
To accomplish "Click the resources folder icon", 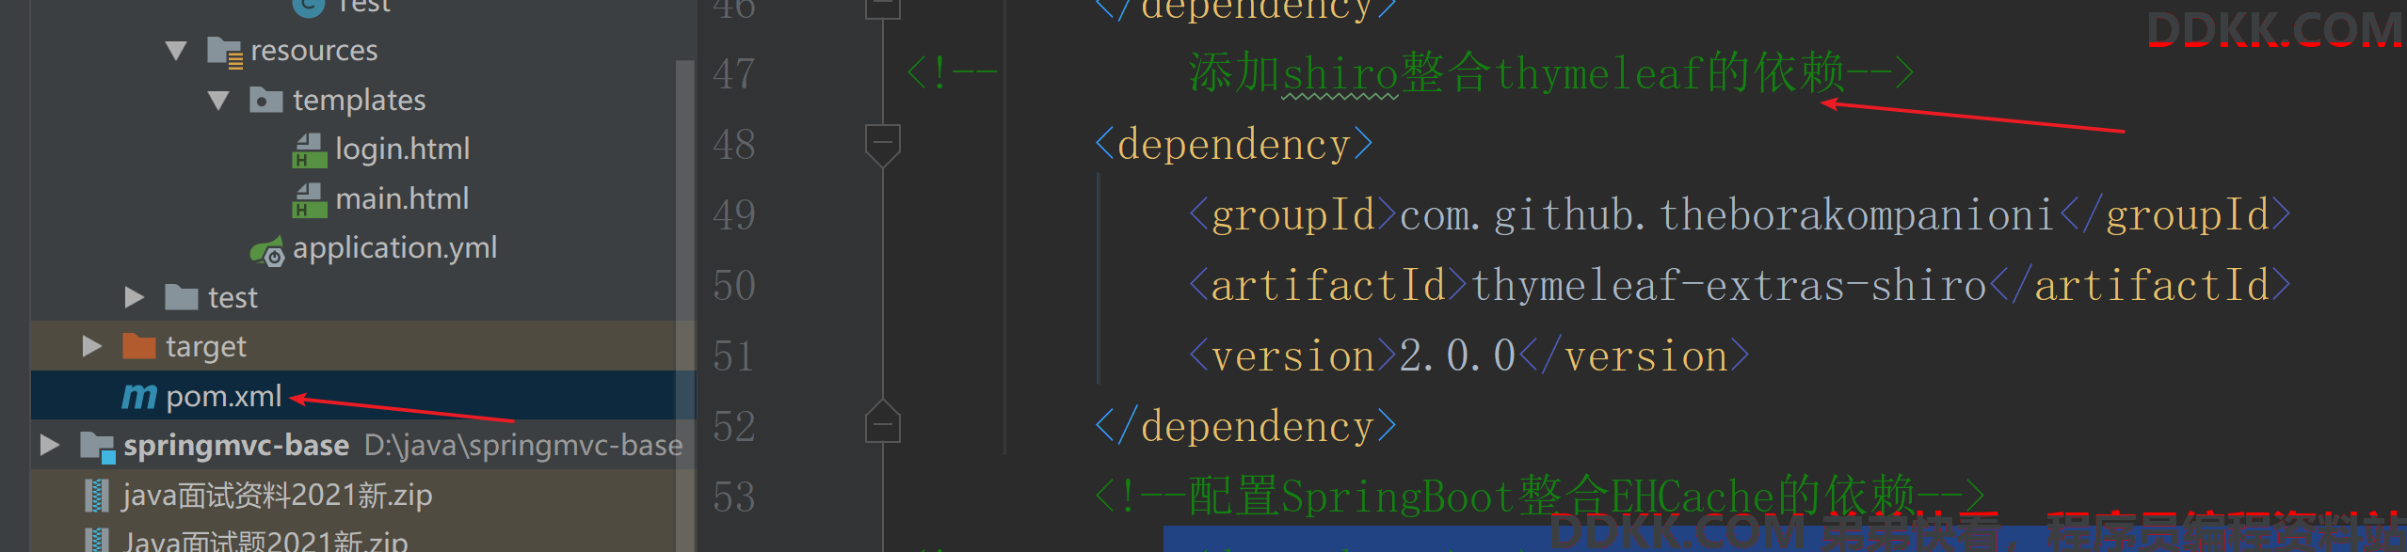I will point(226,52).
